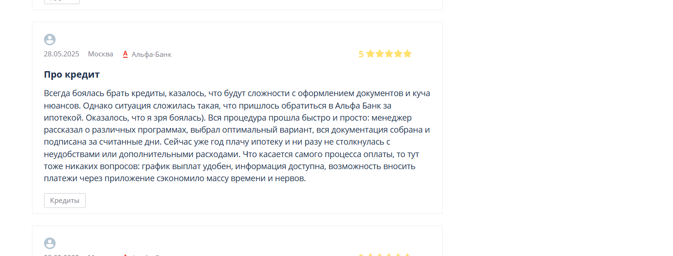Click the review text paragraph about ипотека

point(237,135)
